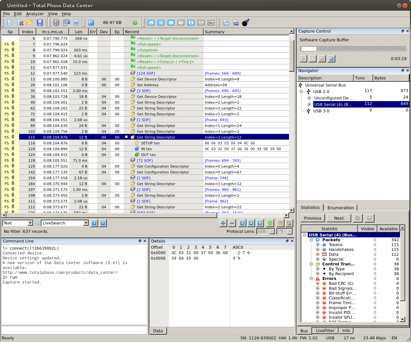Collapse the Packets statistics group

click(x=311, y=240)
